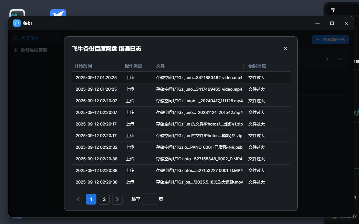Viewport: 359px width, 224px height.
Task: Close the error log dialog
Action: click(x=285, y=49)
